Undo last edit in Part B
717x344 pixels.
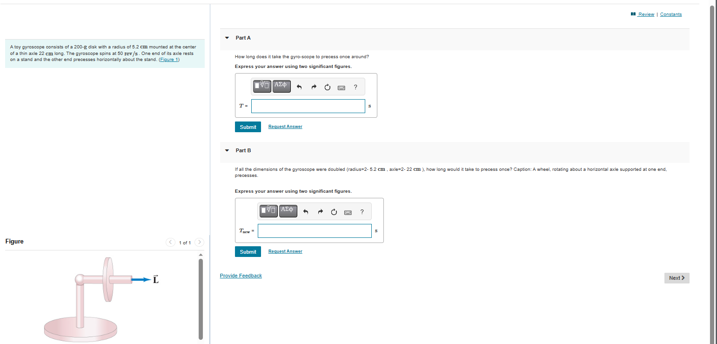tap(306, 212)
